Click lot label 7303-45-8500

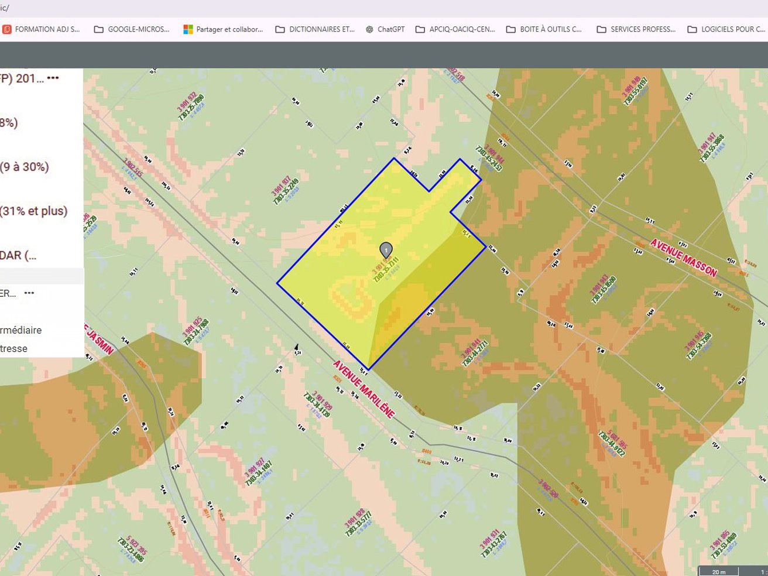[604, 290]
